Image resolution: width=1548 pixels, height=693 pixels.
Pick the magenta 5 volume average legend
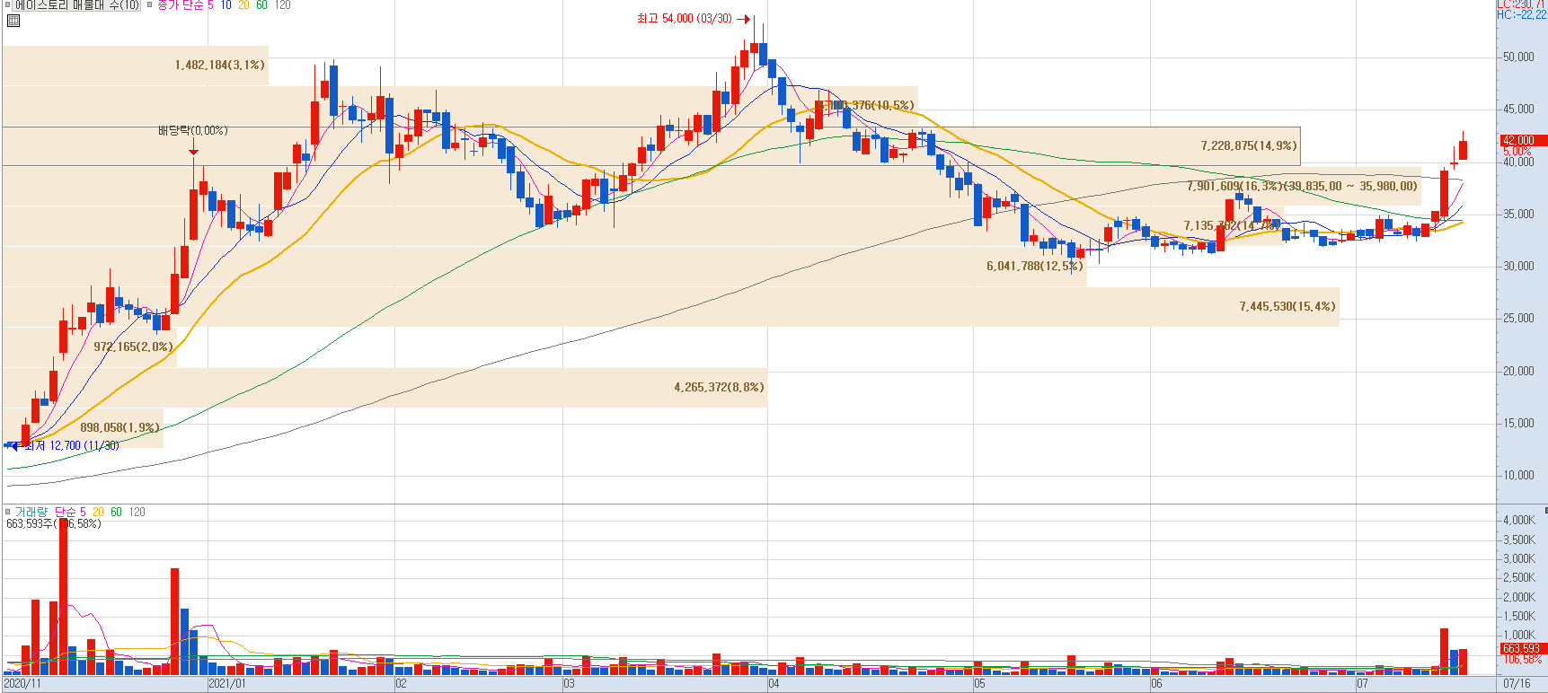click(x=83, y=512)
